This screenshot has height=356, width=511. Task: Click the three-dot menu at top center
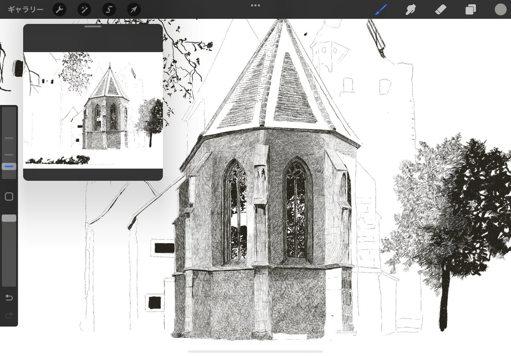coord(255,6)
